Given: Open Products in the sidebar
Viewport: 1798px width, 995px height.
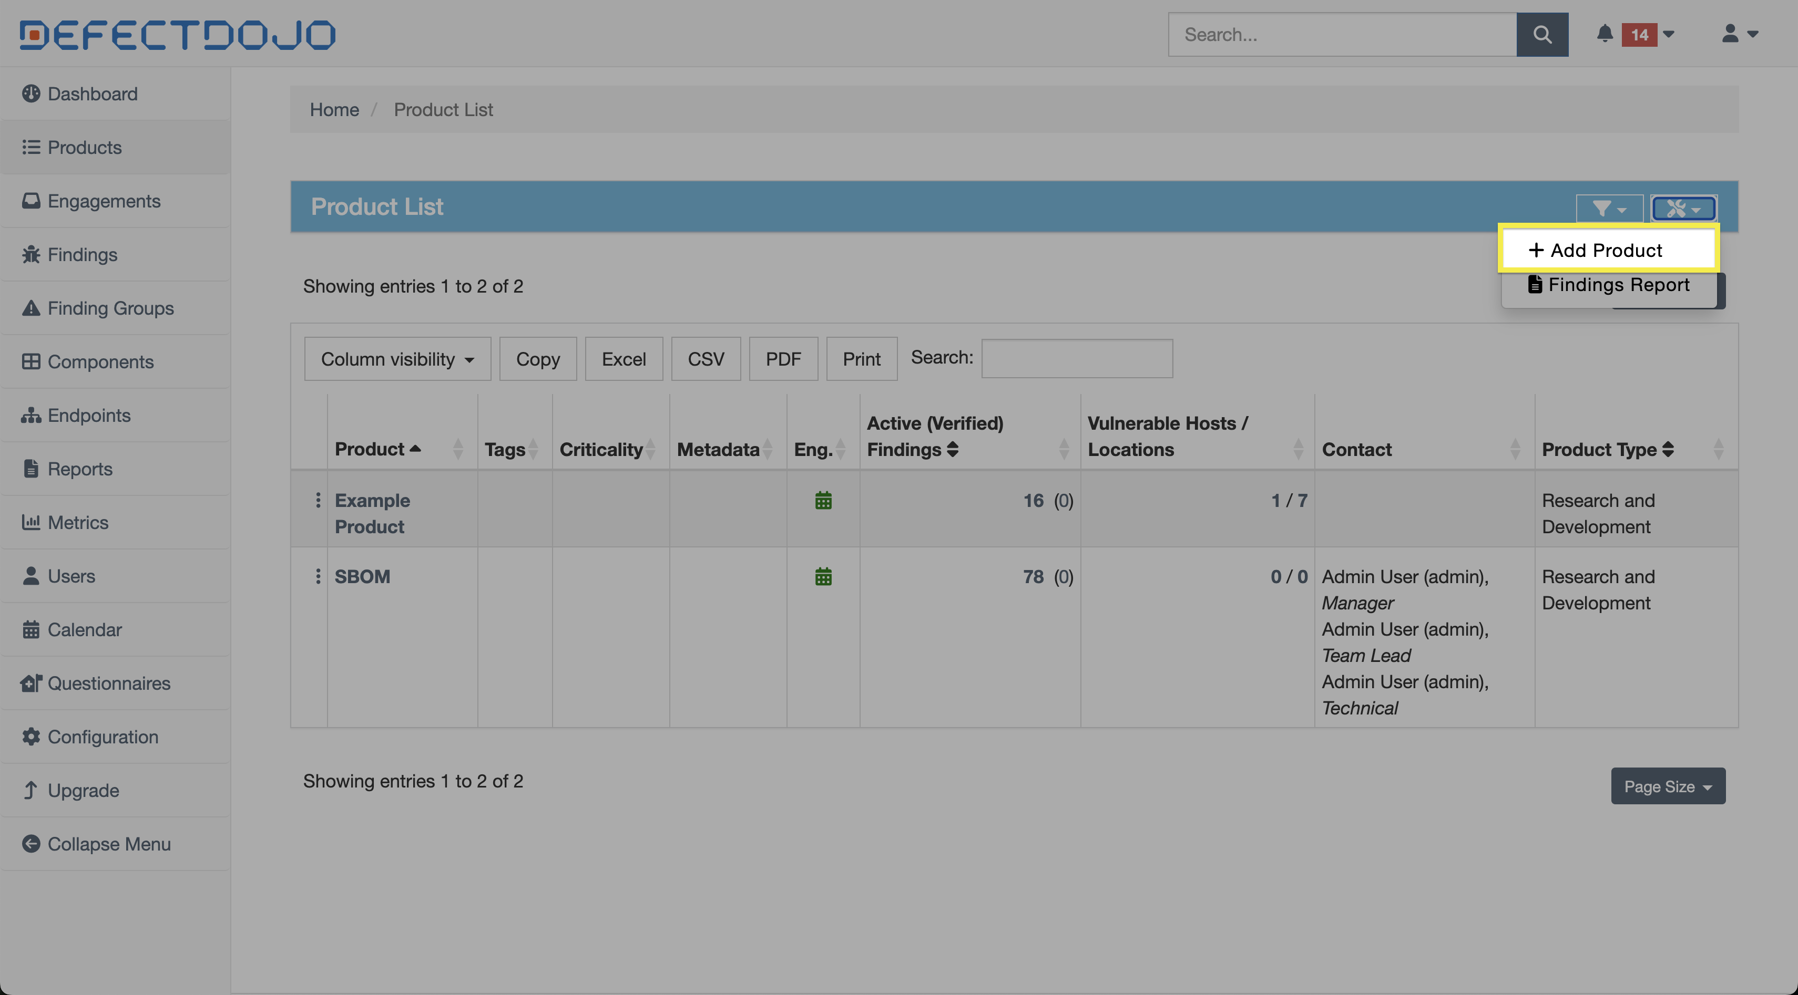Looking at the screenshot, I should (x=115, y=147).
